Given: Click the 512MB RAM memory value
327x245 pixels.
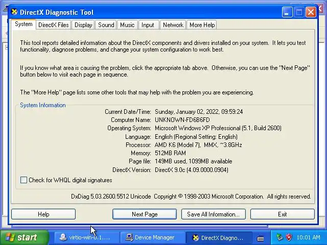Looking at the screenshot, I should [x=170, y=153].
